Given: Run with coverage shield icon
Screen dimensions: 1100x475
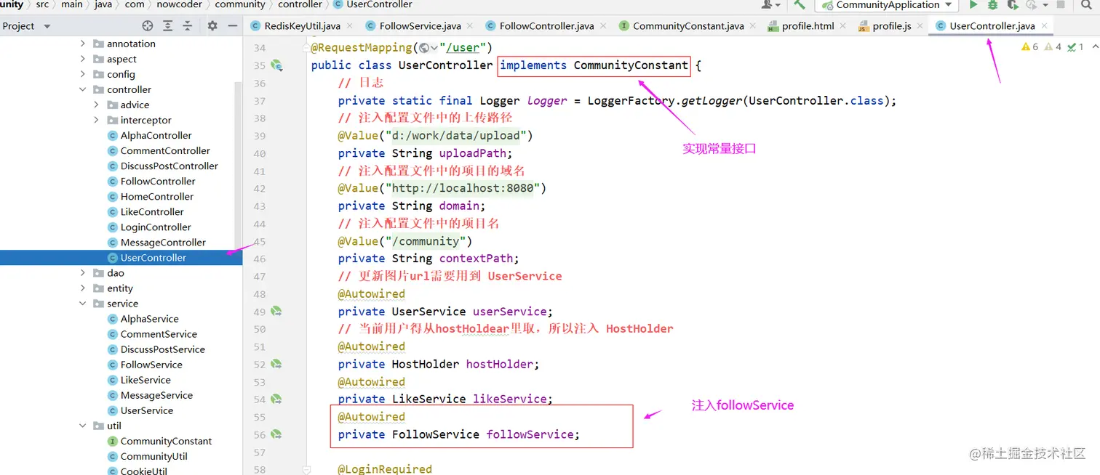Looking at the screenshot, I should [1012, 4].
